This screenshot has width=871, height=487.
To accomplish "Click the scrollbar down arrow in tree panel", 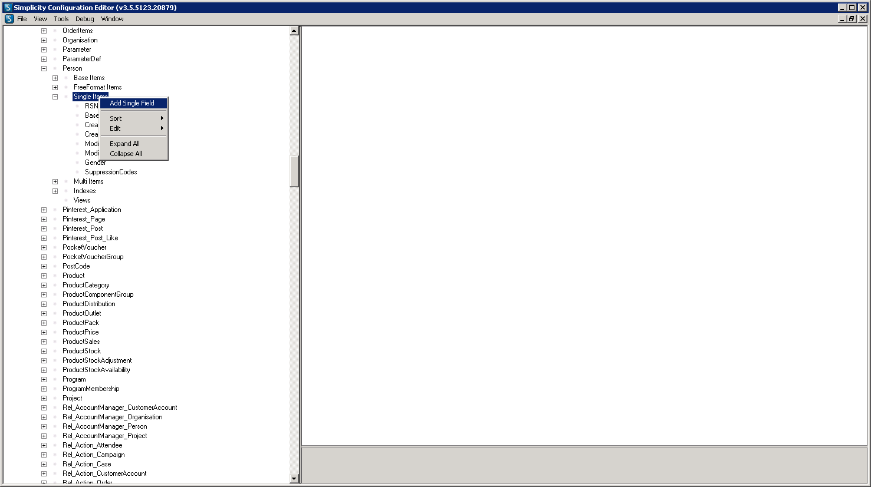I will pos(294,479).
